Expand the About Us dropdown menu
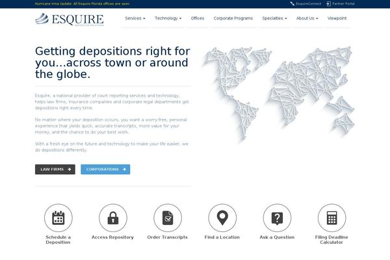The width and height of the screenshot is (390, 260). [307, 18]
